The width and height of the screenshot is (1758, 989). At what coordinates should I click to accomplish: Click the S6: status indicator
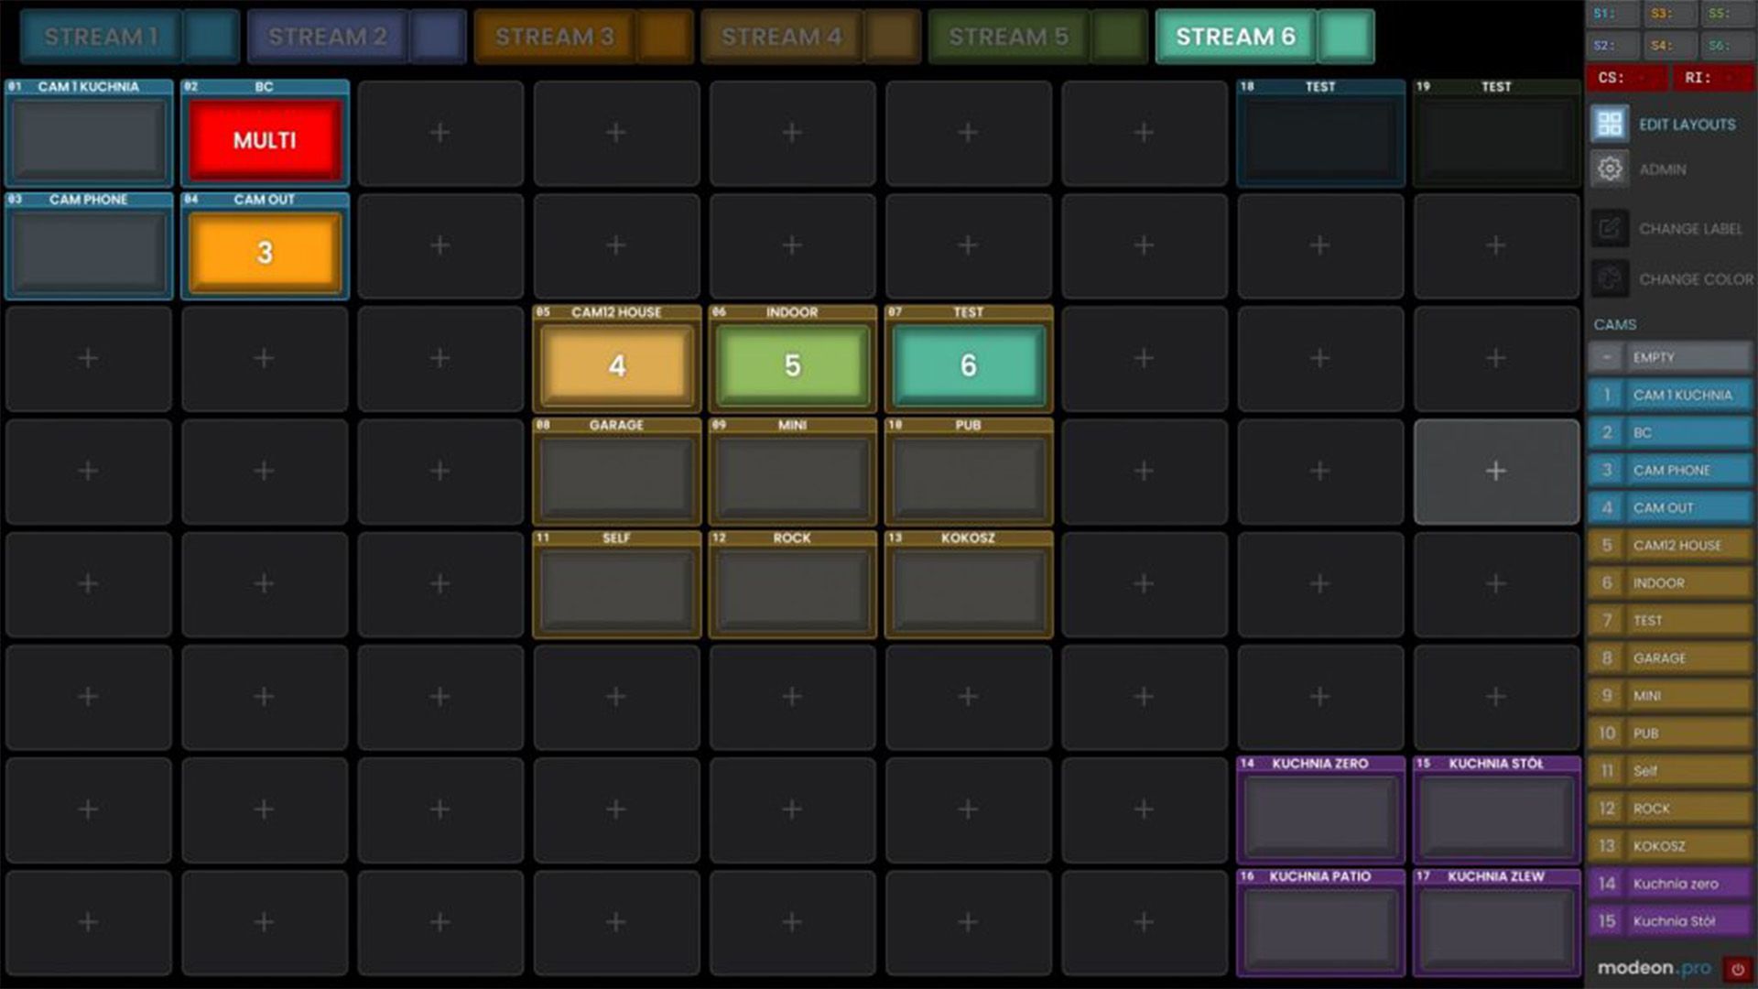click(1729, 45)
